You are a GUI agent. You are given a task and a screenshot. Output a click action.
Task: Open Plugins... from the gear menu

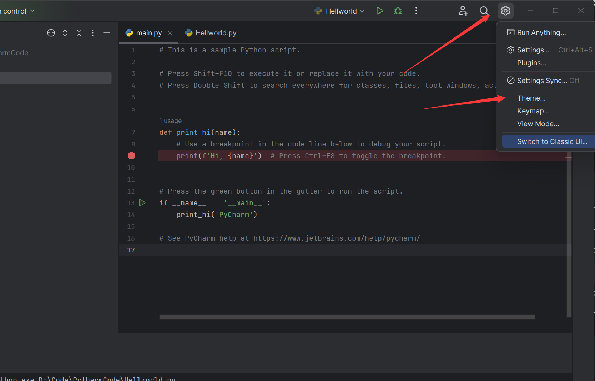click(x=548, y=63)
